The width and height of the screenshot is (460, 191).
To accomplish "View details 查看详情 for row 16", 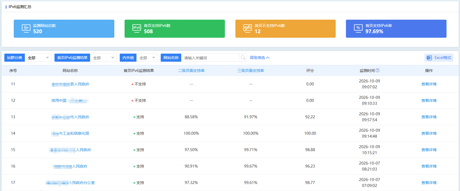I will [429, 166].
